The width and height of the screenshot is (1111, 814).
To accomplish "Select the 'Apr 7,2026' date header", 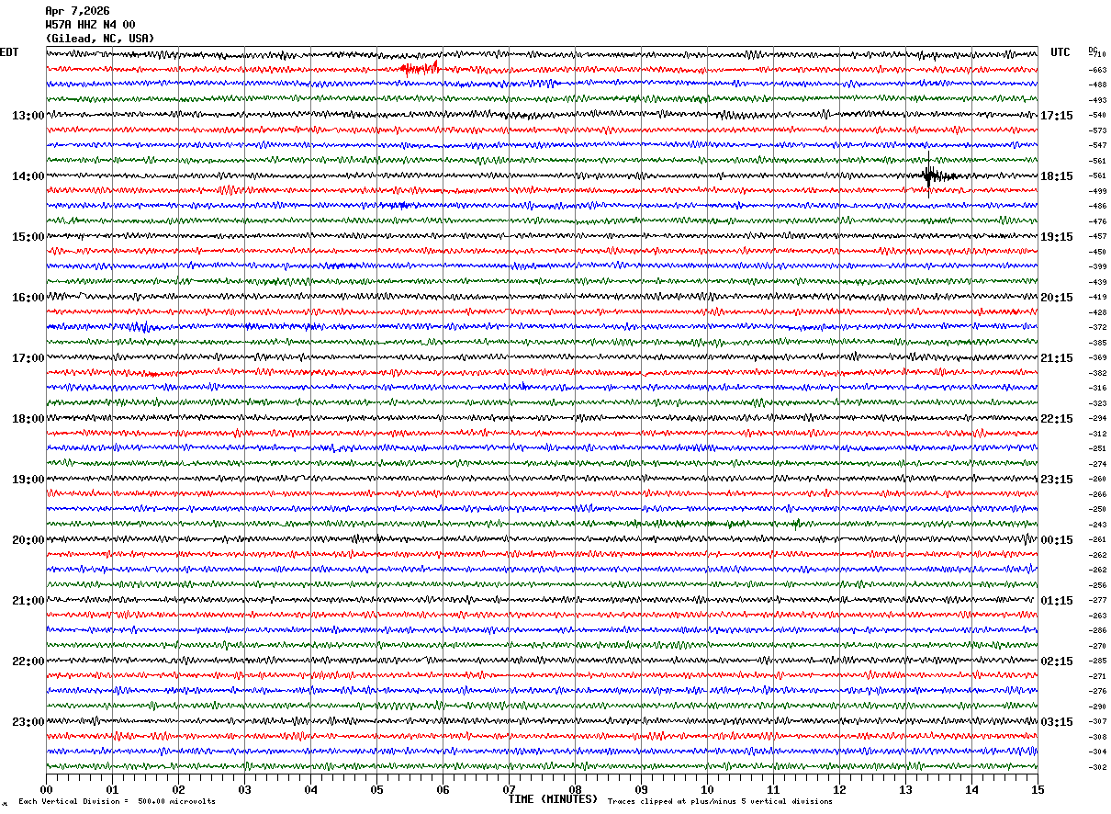I will pos(77,11).
